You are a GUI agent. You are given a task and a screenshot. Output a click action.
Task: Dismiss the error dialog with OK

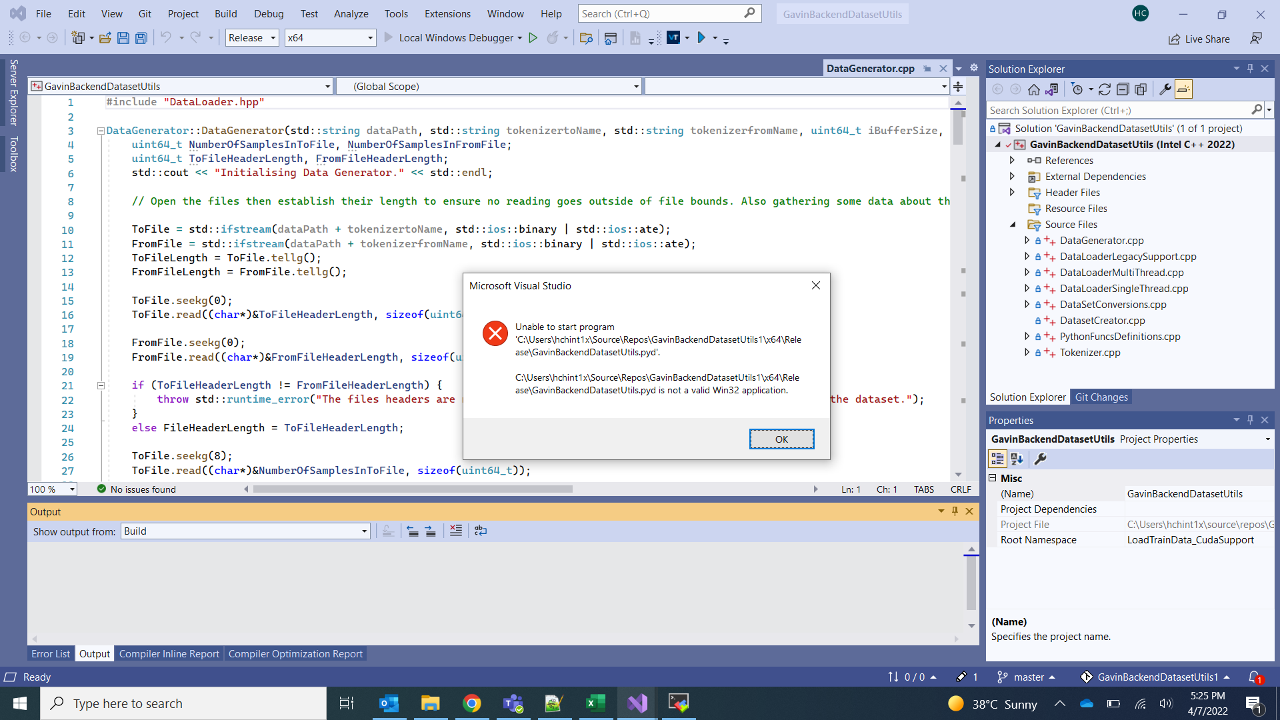tap(781, 439)
